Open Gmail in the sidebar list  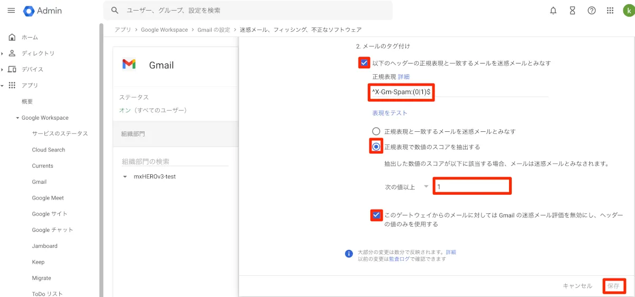click(39, 182)
